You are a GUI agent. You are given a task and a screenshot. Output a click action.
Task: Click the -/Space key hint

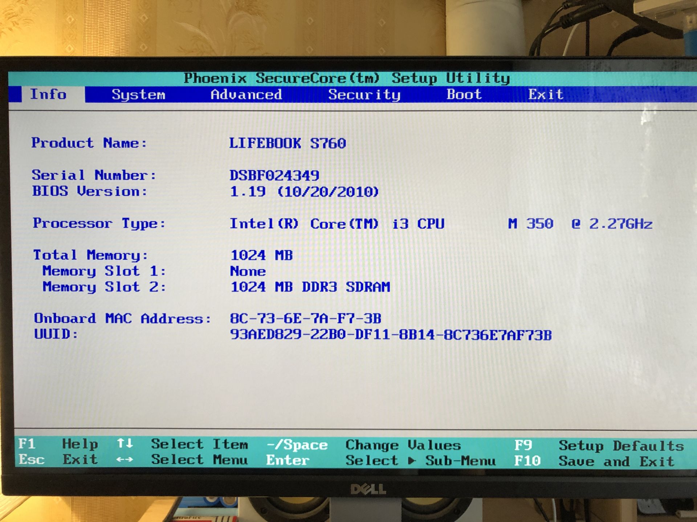[297, 445]
